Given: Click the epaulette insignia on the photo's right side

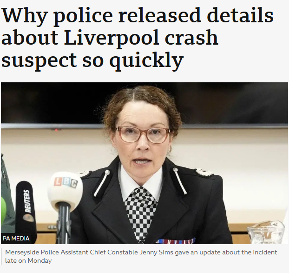Looking at the screenshot, I should 204,172.
